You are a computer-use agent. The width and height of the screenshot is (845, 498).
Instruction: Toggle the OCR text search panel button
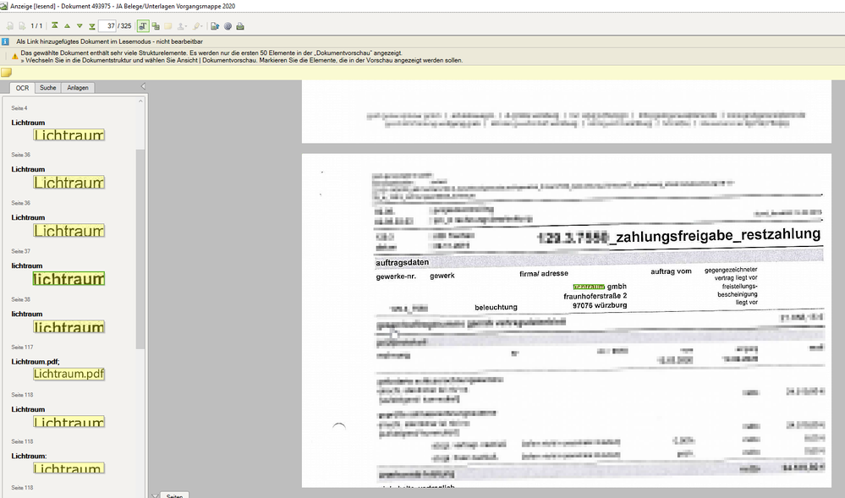click(143, 26)
